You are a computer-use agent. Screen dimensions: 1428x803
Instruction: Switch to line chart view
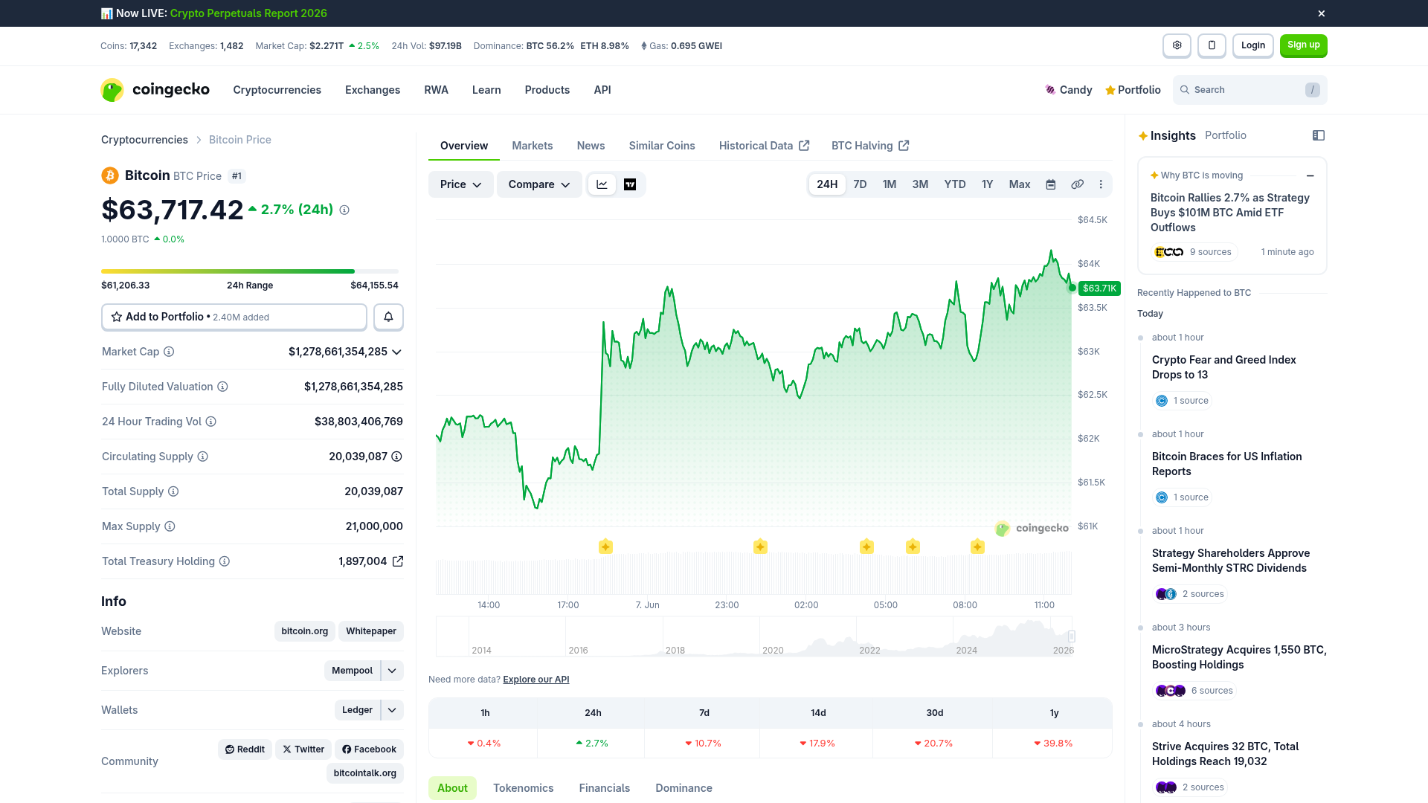602,184
